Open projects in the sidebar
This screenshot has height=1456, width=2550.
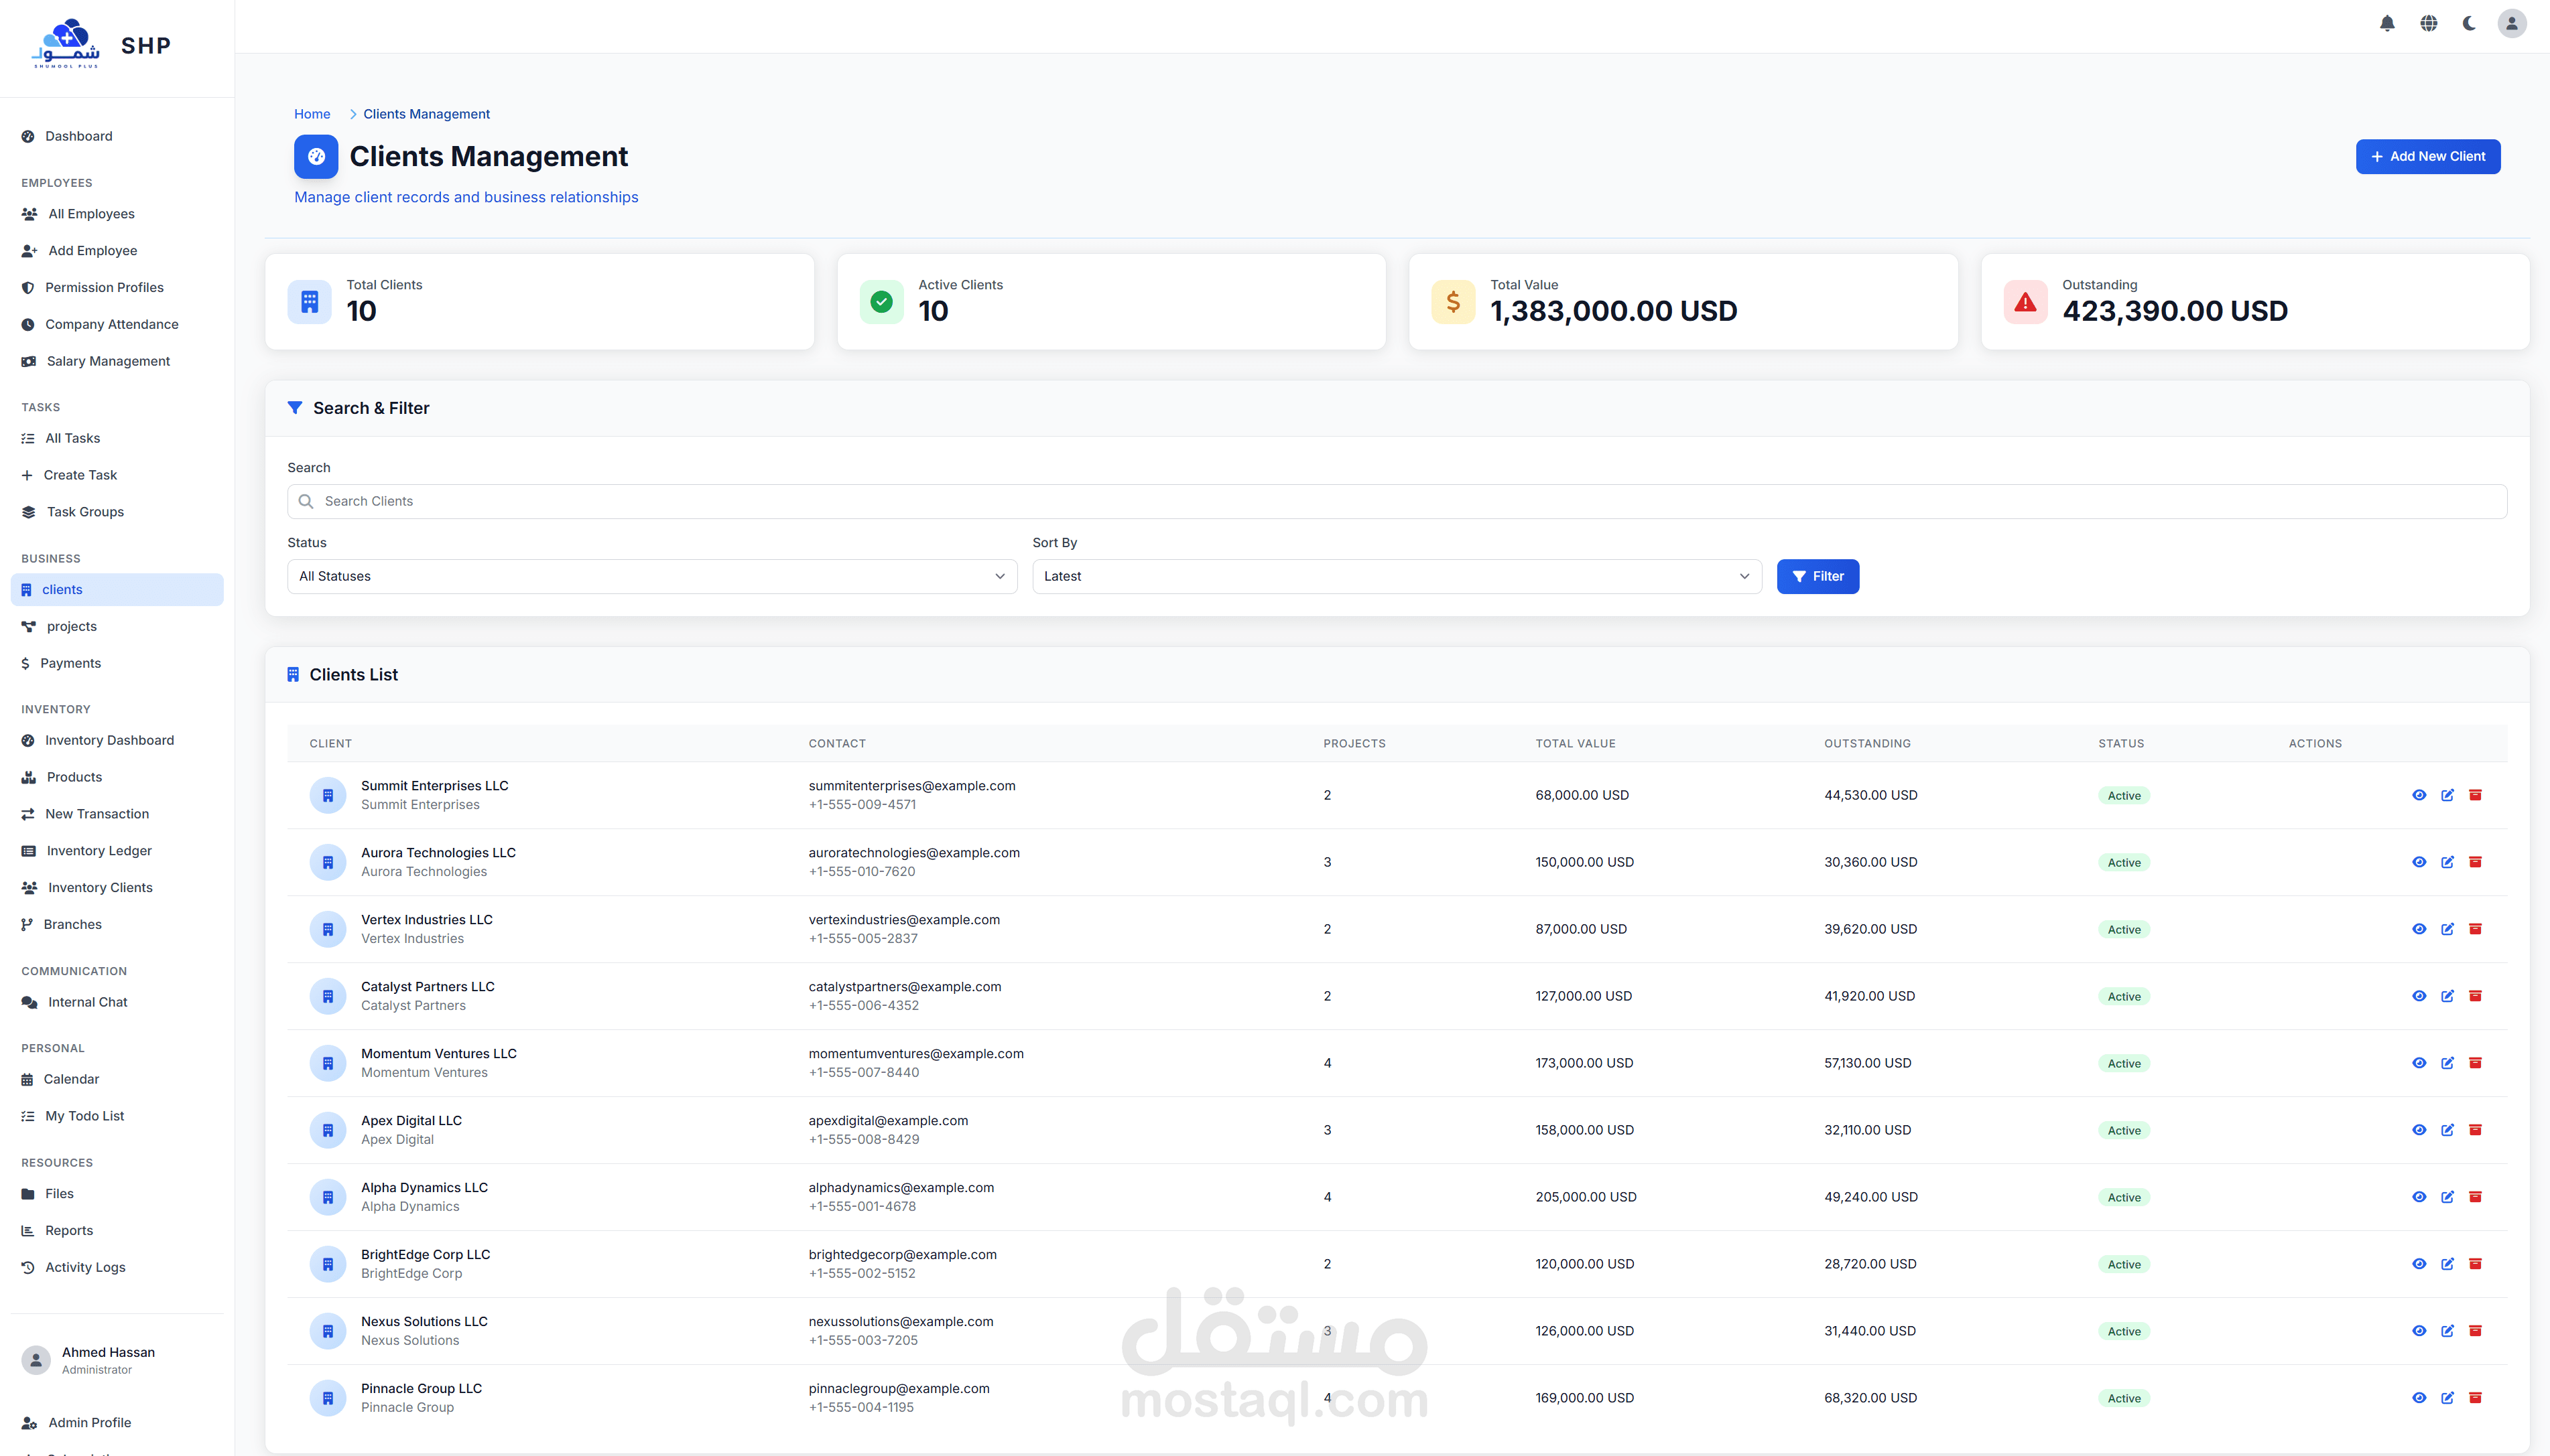71,626
